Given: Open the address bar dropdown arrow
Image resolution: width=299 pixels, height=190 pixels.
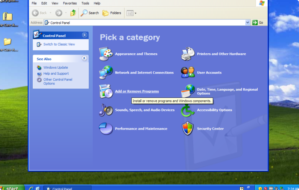Looking at the screenshot, I should pos(247,22).
